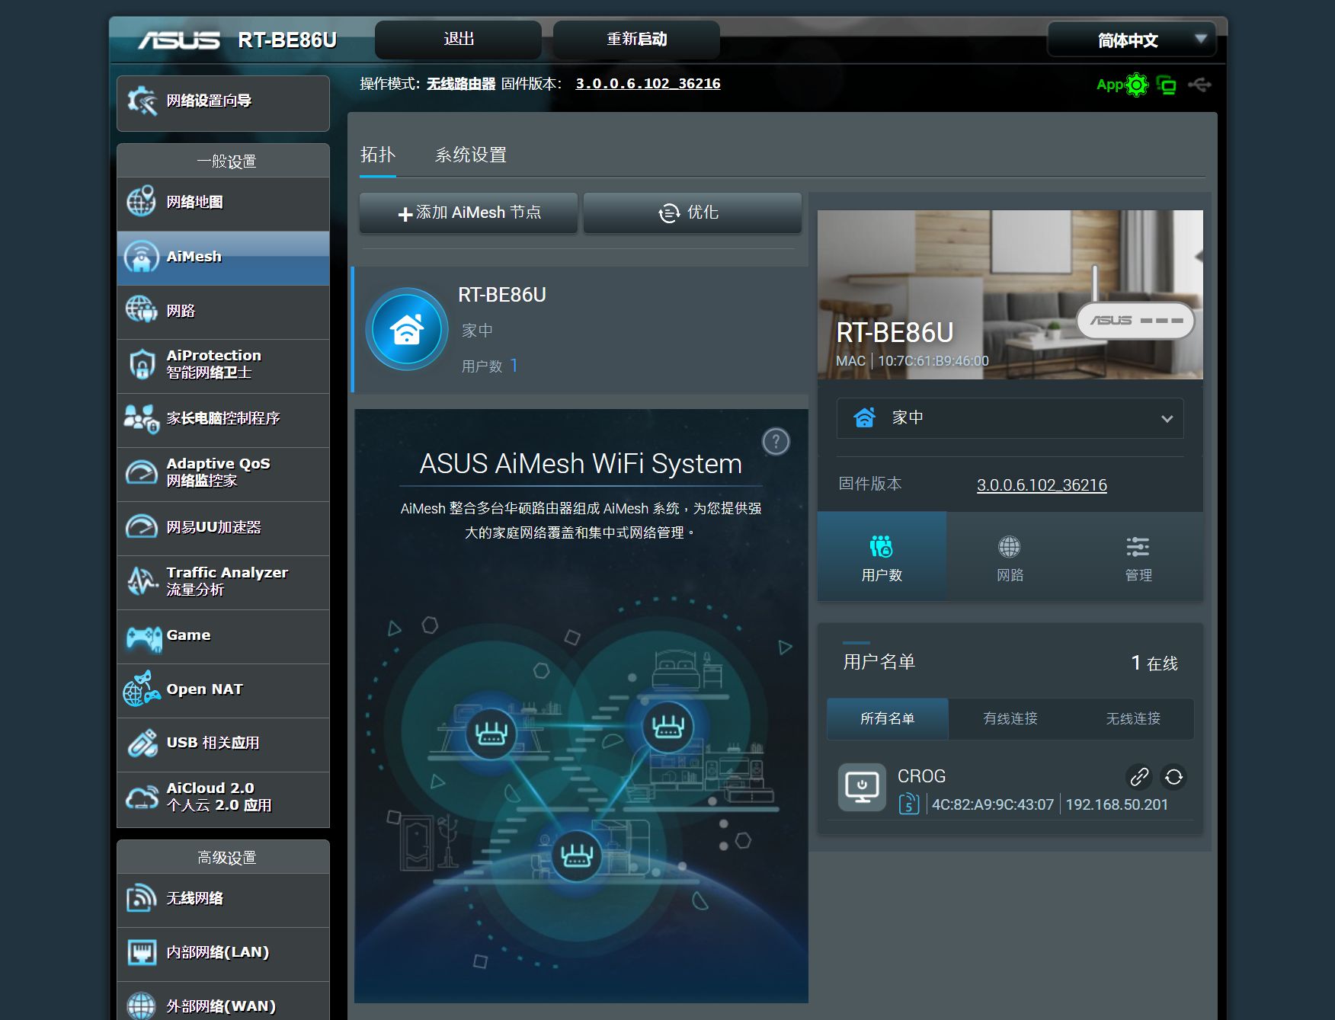Image resolution: width=1335 pixels, height=1020 pixels.
Task: Click the refresh icon for CROG client
Action: tap(1173, 777)
